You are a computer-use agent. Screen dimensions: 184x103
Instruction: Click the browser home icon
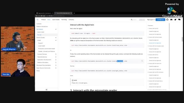[44, 16]
